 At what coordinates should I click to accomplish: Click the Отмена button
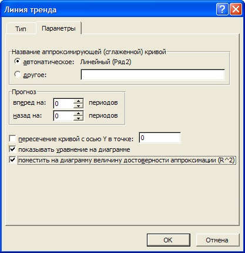(217, 240)
